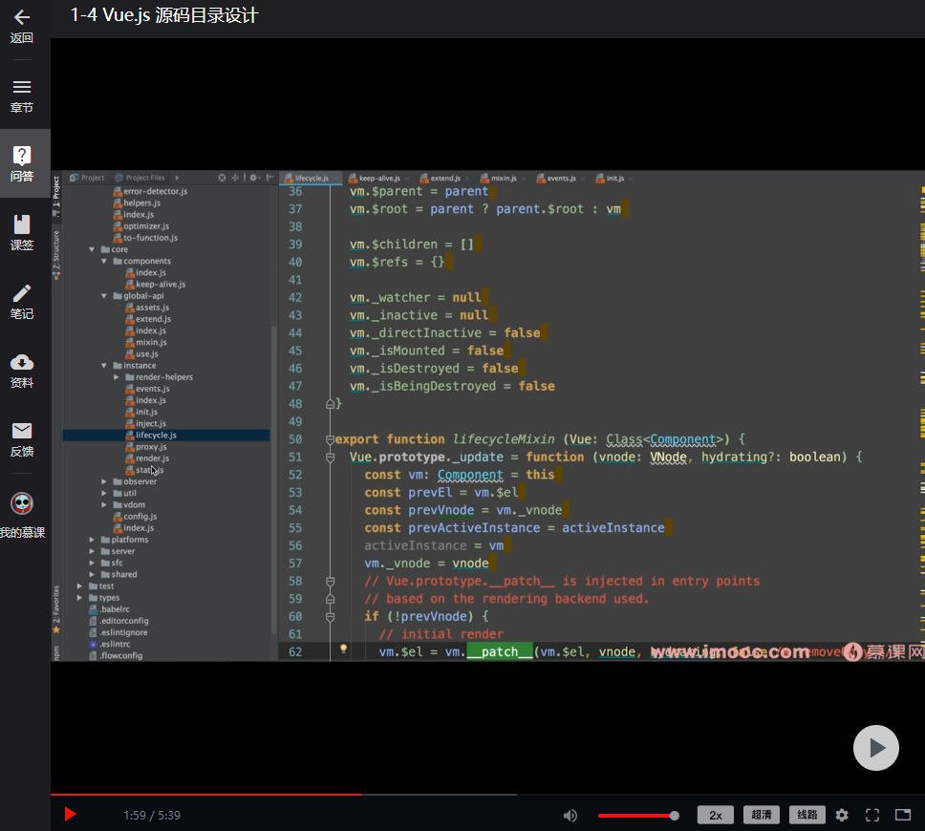This screenshot has width=925, height=831.
Task: Expand the vdom folder
Action: pyautogui.click(x=104, y=505)
